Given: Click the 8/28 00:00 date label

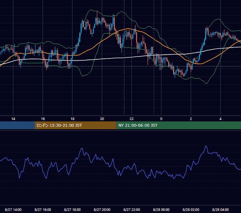Looking at the screenshot, I should point(161,209).
